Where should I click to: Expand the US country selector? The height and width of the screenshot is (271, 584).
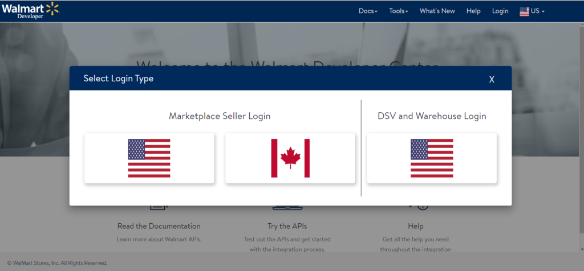pos(532,11)
